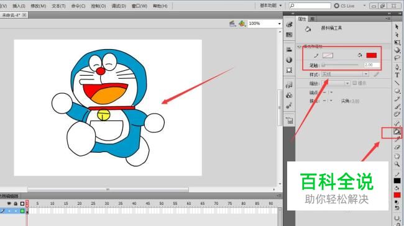Screen dimensions: 404x226
Task: Open the Motion Presets panel icon
Action: (289, 106)
